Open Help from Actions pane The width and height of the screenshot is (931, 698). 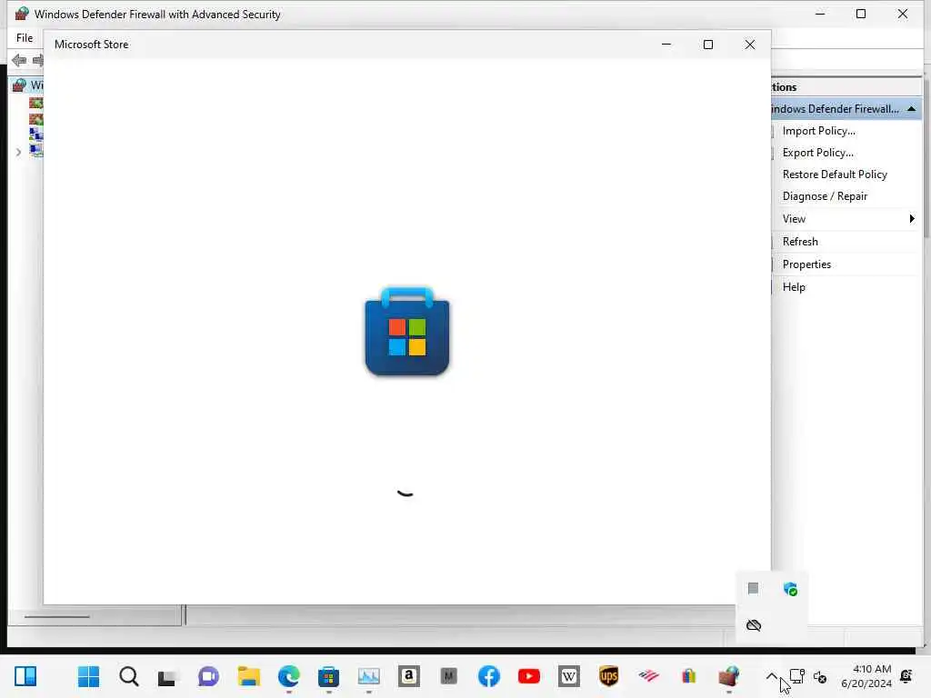(793, 286)
